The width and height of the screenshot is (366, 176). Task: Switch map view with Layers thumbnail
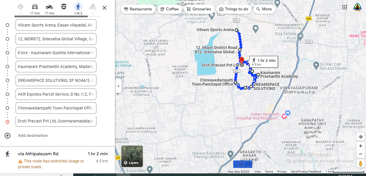click(132, 156)
